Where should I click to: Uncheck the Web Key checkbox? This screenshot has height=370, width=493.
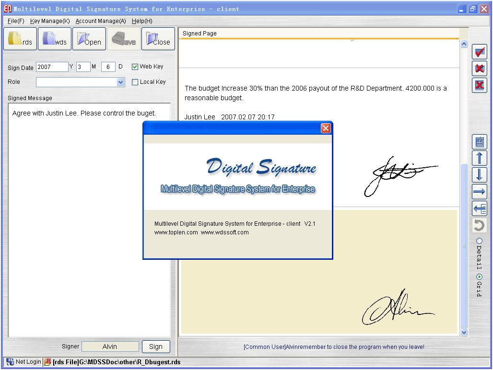(x=135, y=67)
